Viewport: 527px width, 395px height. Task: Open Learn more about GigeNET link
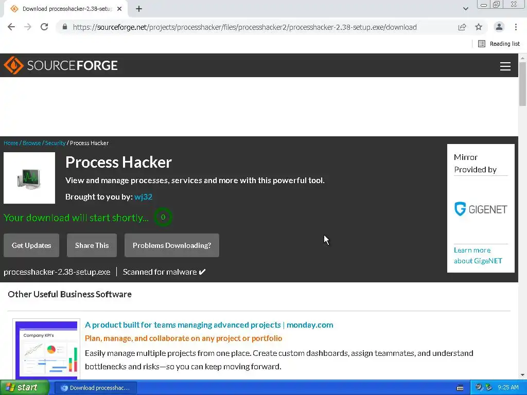[478, 256]
